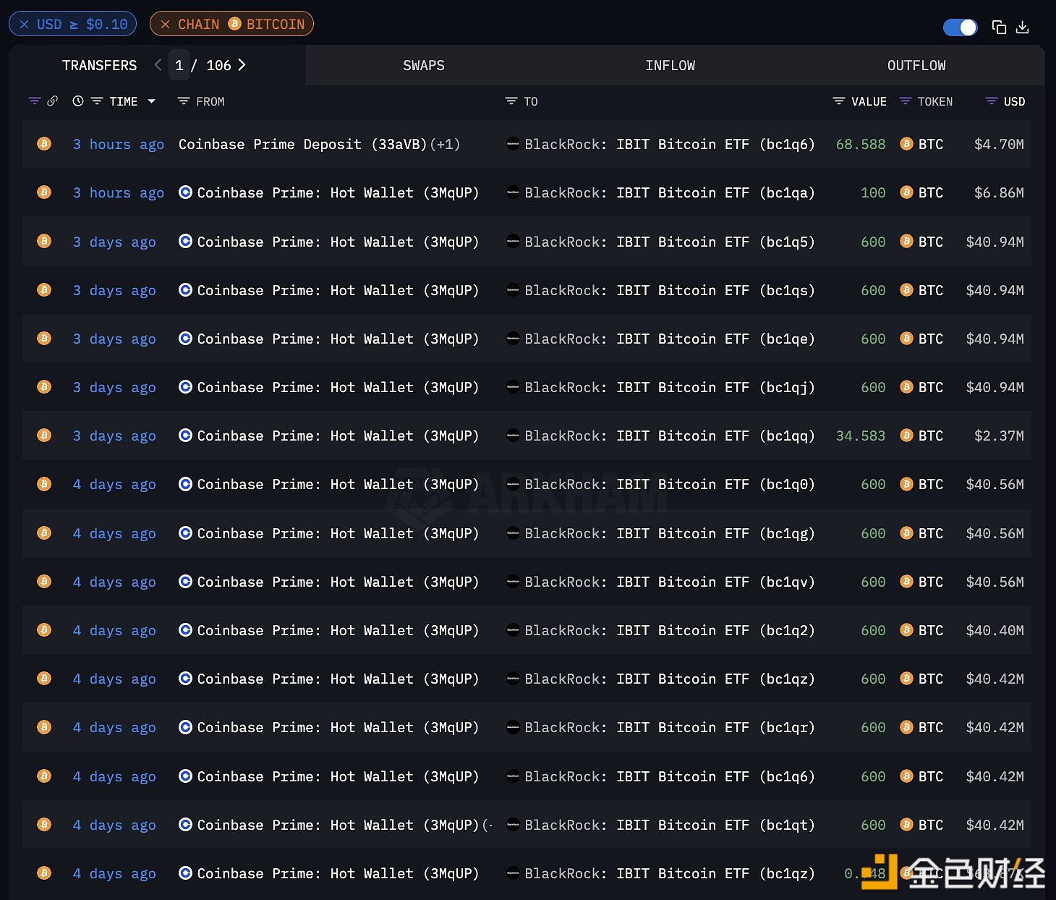Click the $4.70M USD amount

click(x=999, y=145)
